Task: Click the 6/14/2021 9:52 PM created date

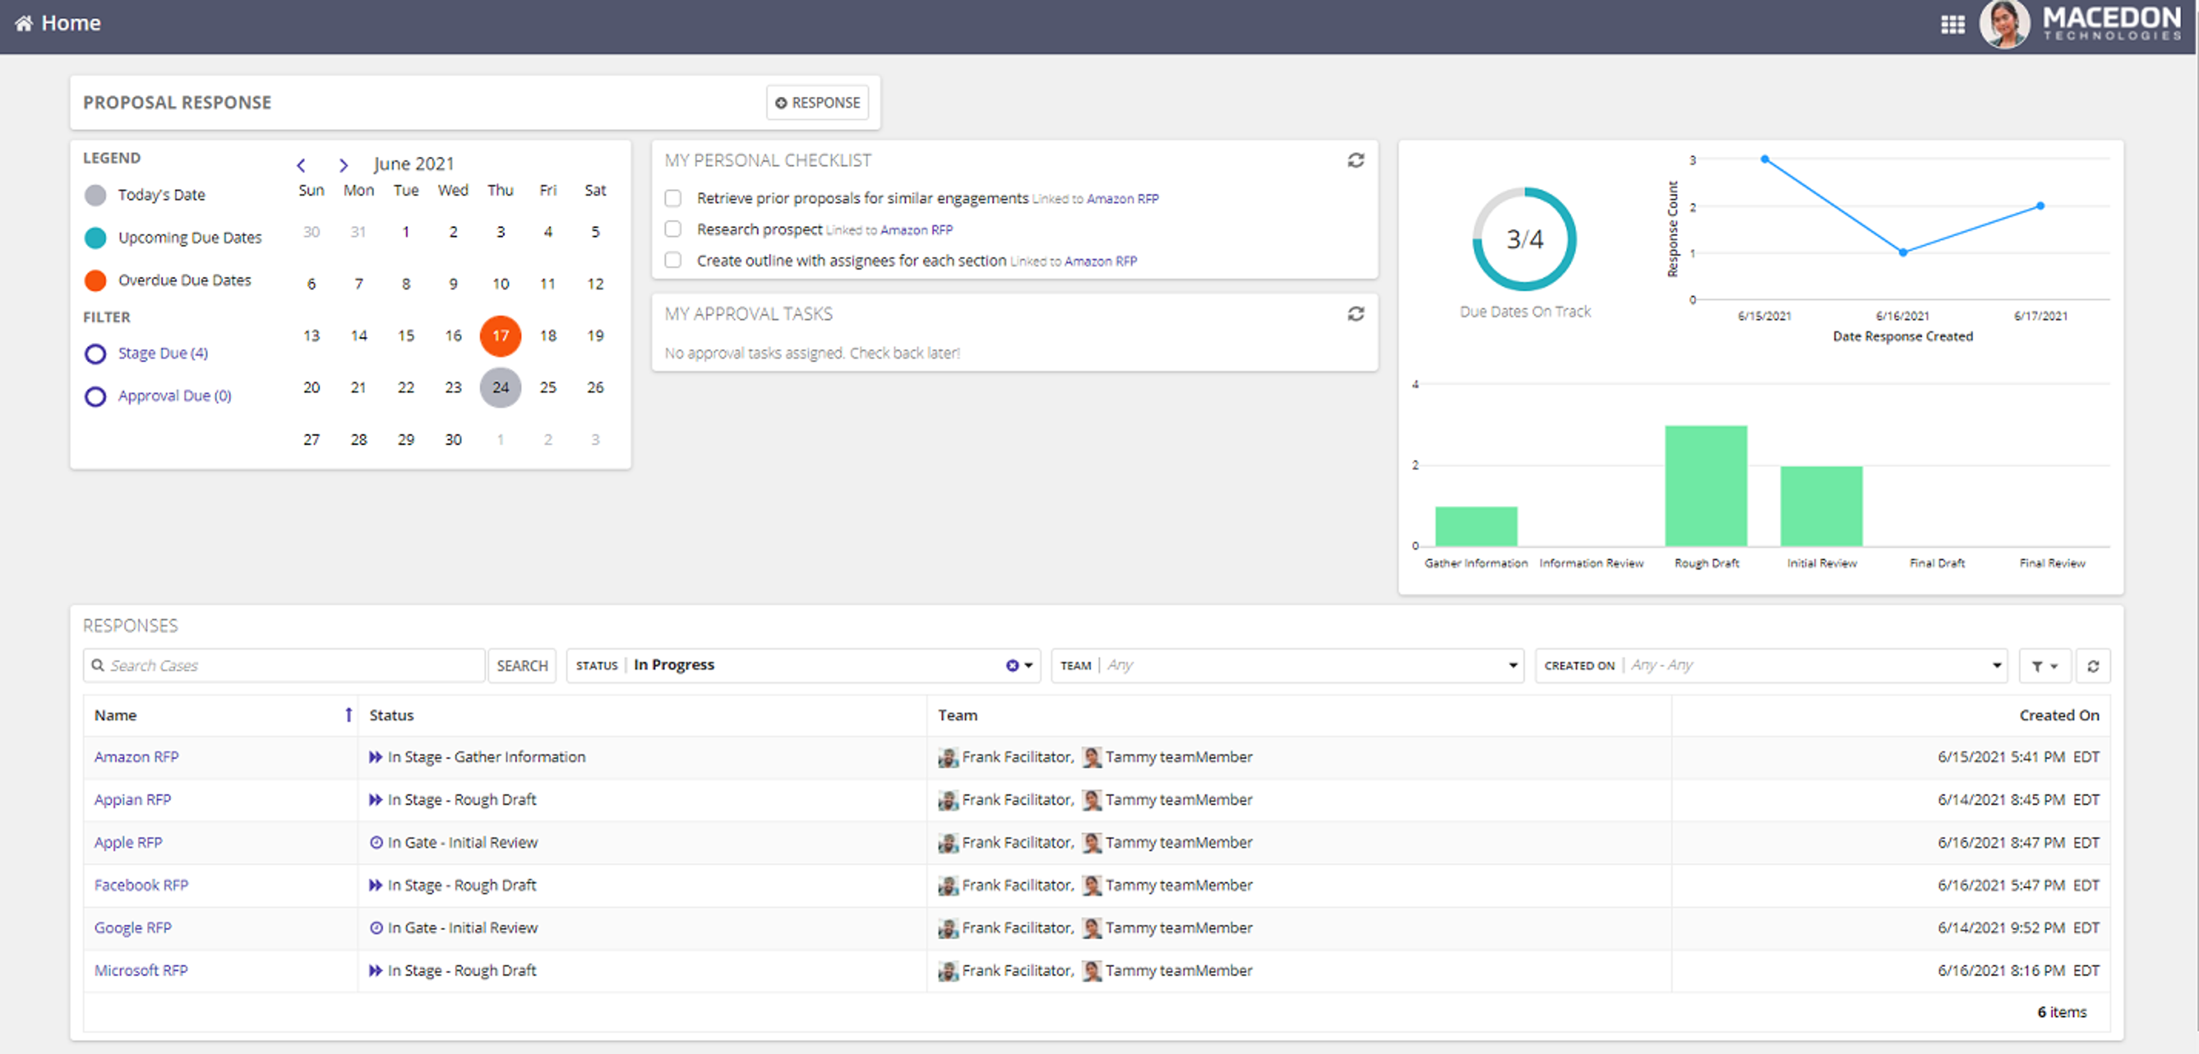Action: [x=2018, y=927]
